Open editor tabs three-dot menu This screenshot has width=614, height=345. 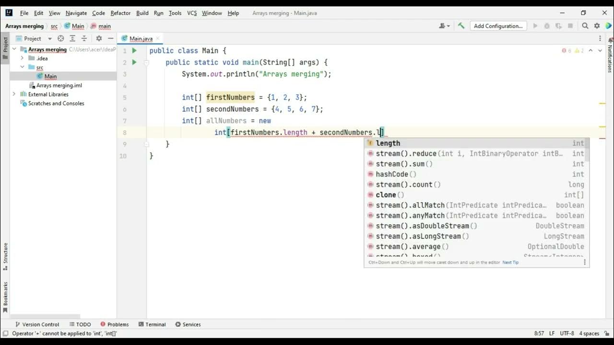tap(600, 38)
